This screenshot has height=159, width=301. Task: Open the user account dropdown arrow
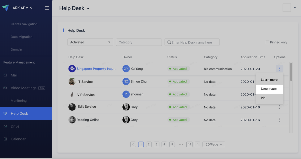[x=295, y=8]
